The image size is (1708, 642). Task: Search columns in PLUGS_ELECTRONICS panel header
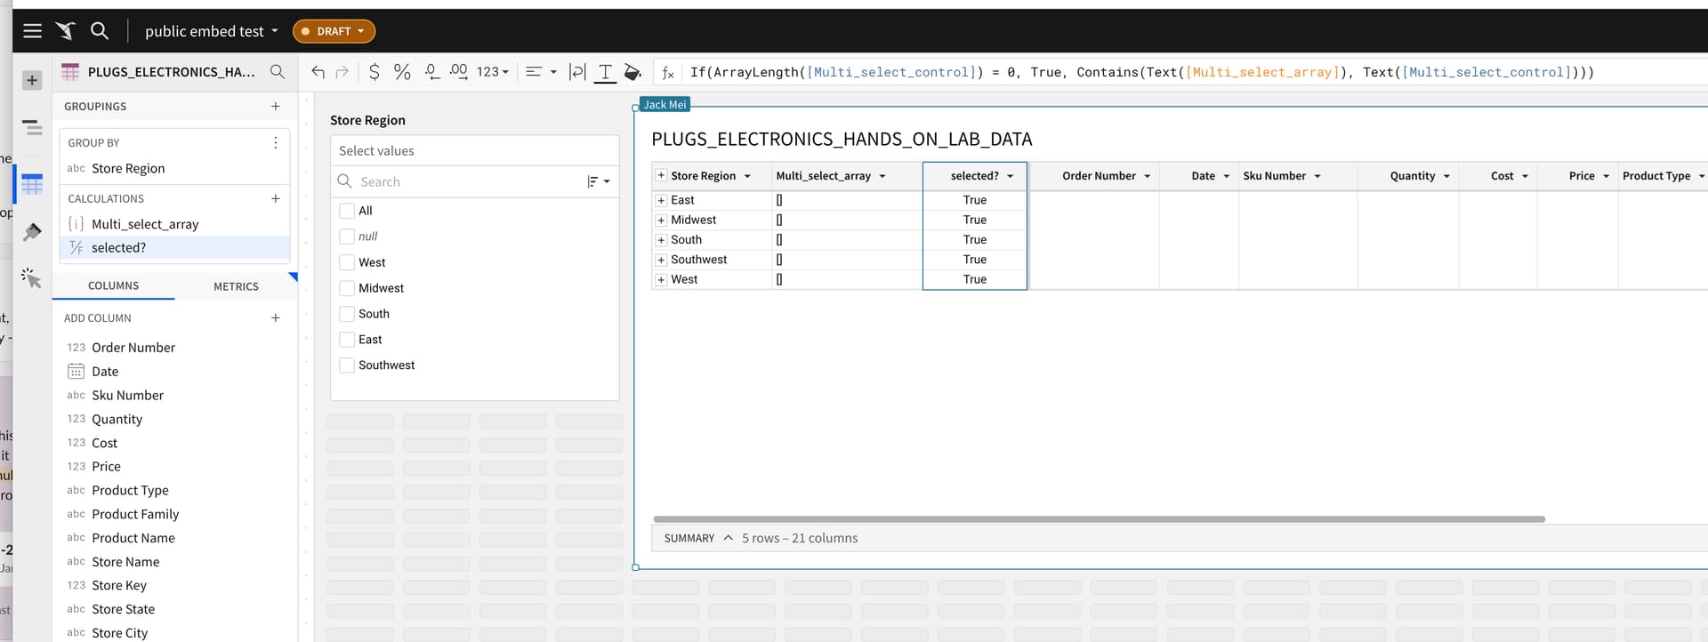tap(278, 72)
